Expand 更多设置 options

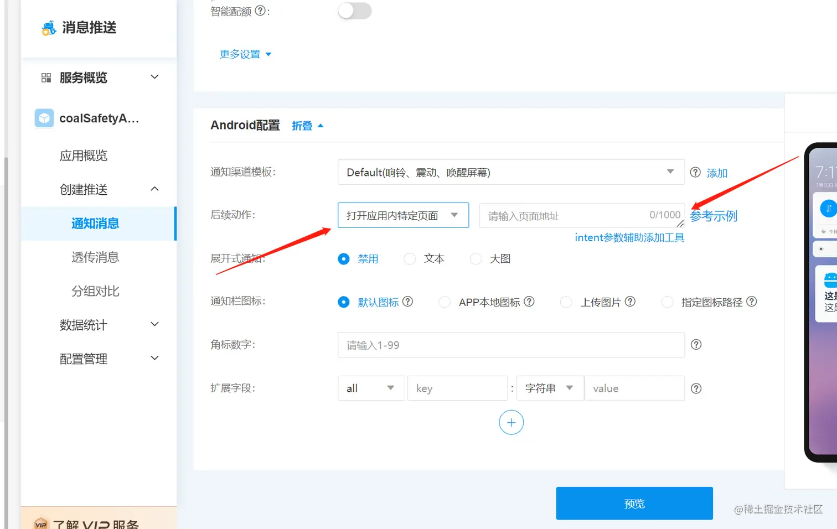coord(245,54)
